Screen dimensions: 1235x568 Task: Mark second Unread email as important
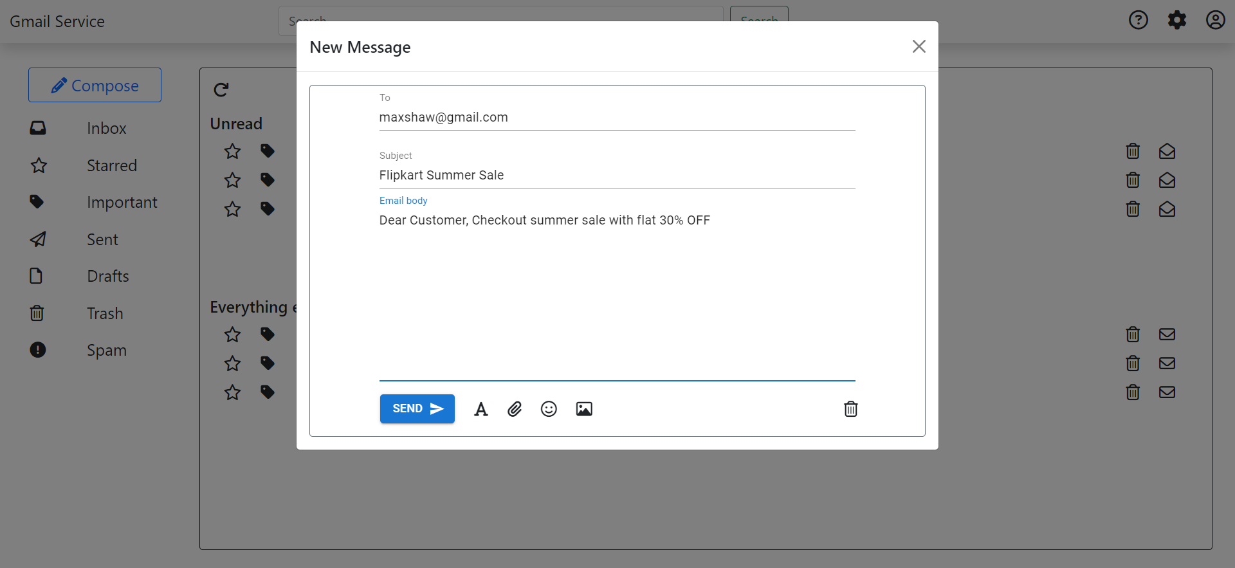(268, 180)
